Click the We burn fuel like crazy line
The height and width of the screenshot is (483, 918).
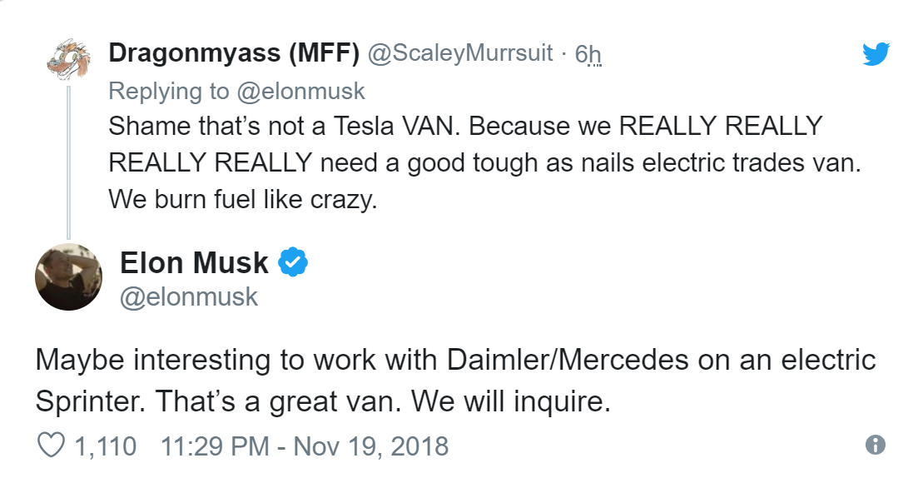coord(243,200)
